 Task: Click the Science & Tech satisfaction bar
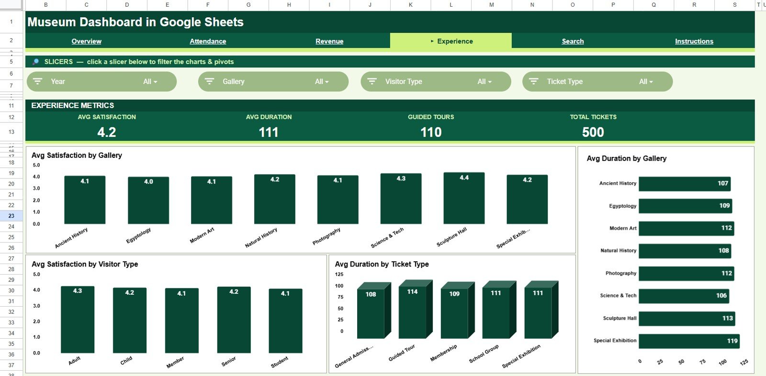tap(401, 199)
